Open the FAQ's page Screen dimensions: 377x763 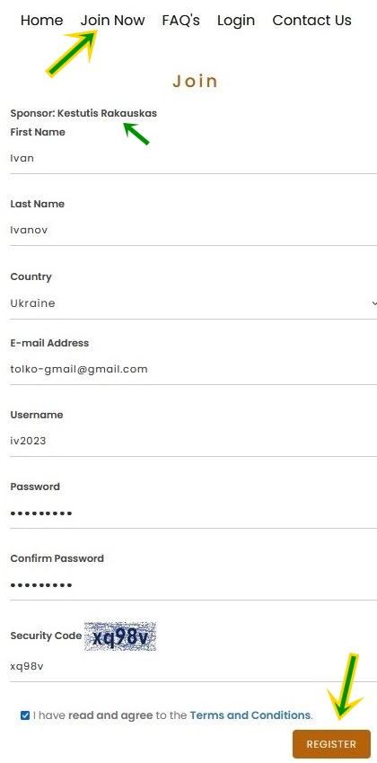181,21
